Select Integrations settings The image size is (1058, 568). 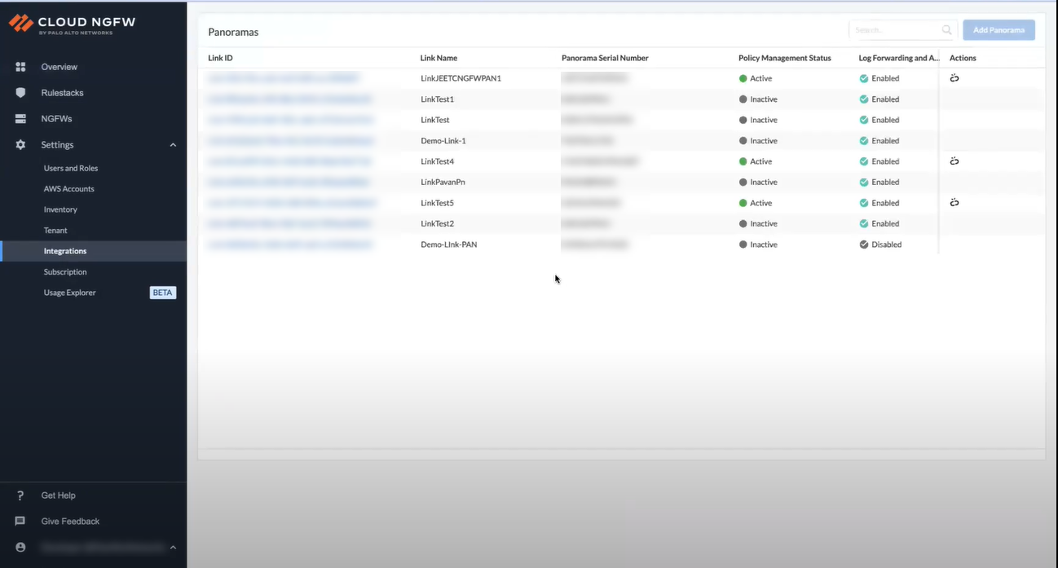click(65, 251)
